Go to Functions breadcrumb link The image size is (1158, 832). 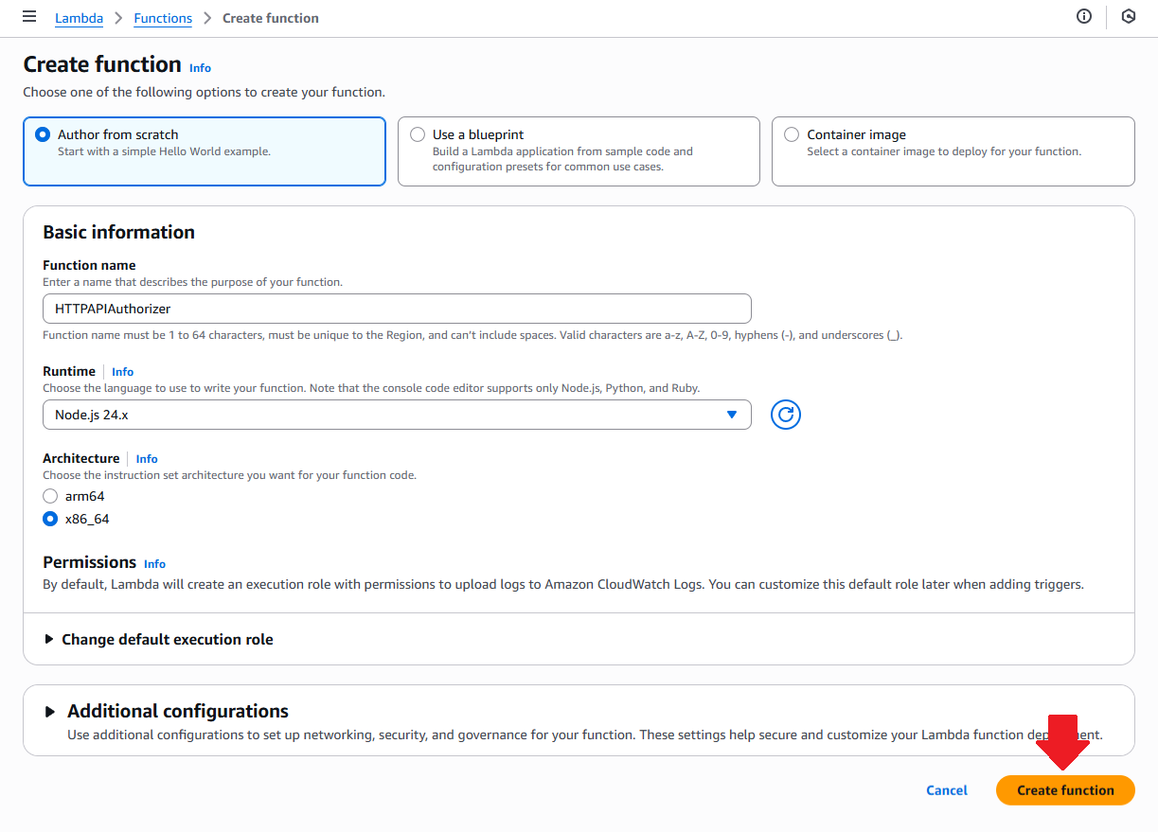(163, 18)
